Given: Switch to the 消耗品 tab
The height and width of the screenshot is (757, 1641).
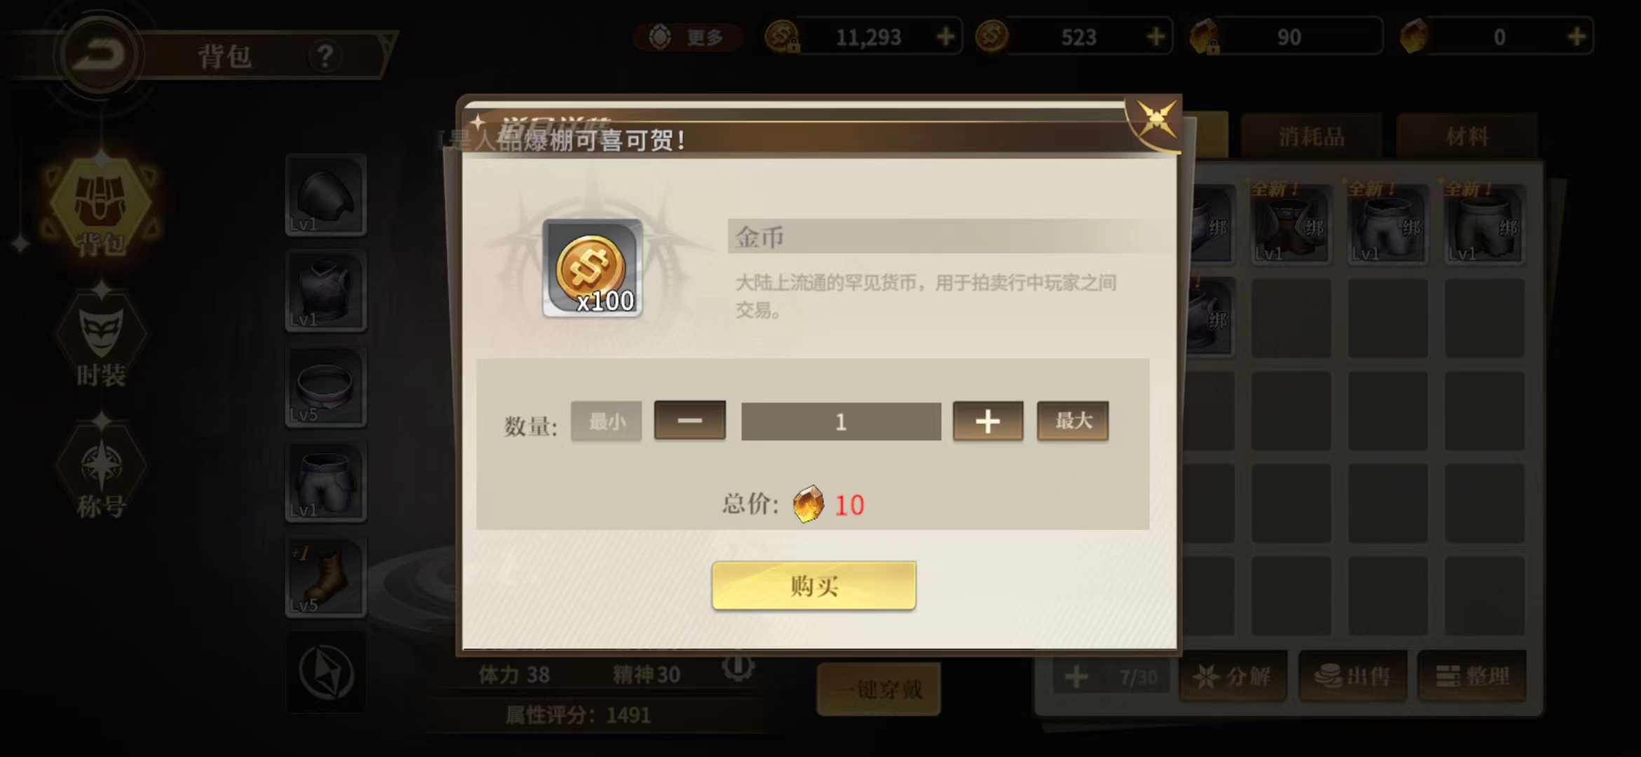Looking at the screenshot, I should [x=1312, y=136].
